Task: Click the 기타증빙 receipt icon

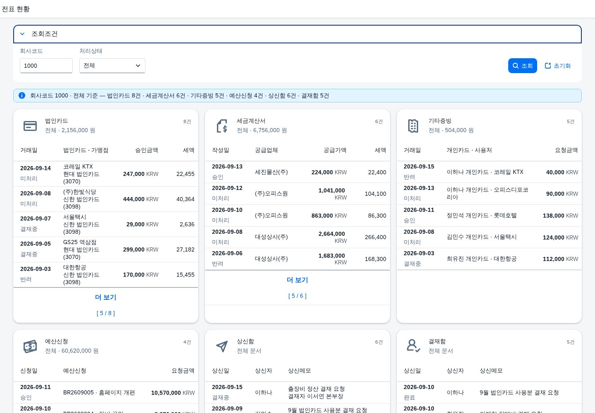Action: [413, 126]
